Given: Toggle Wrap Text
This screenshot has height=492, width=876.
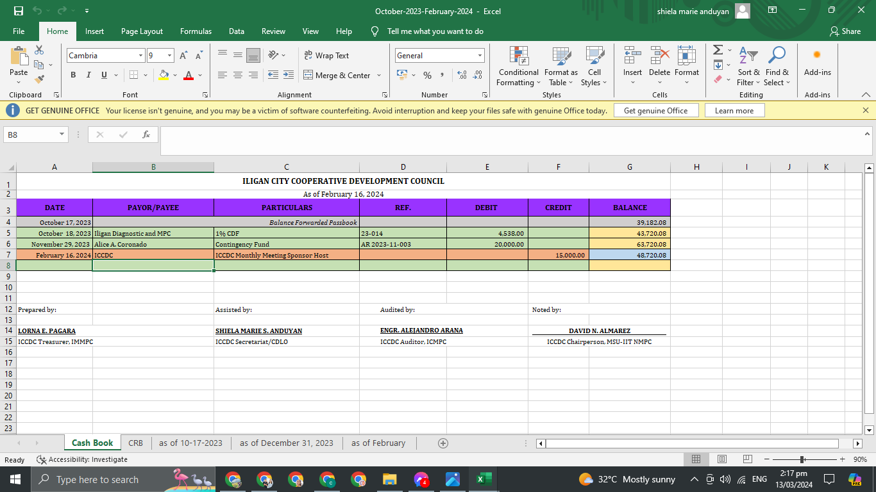Looking at the screenshot, I should 326,56.
